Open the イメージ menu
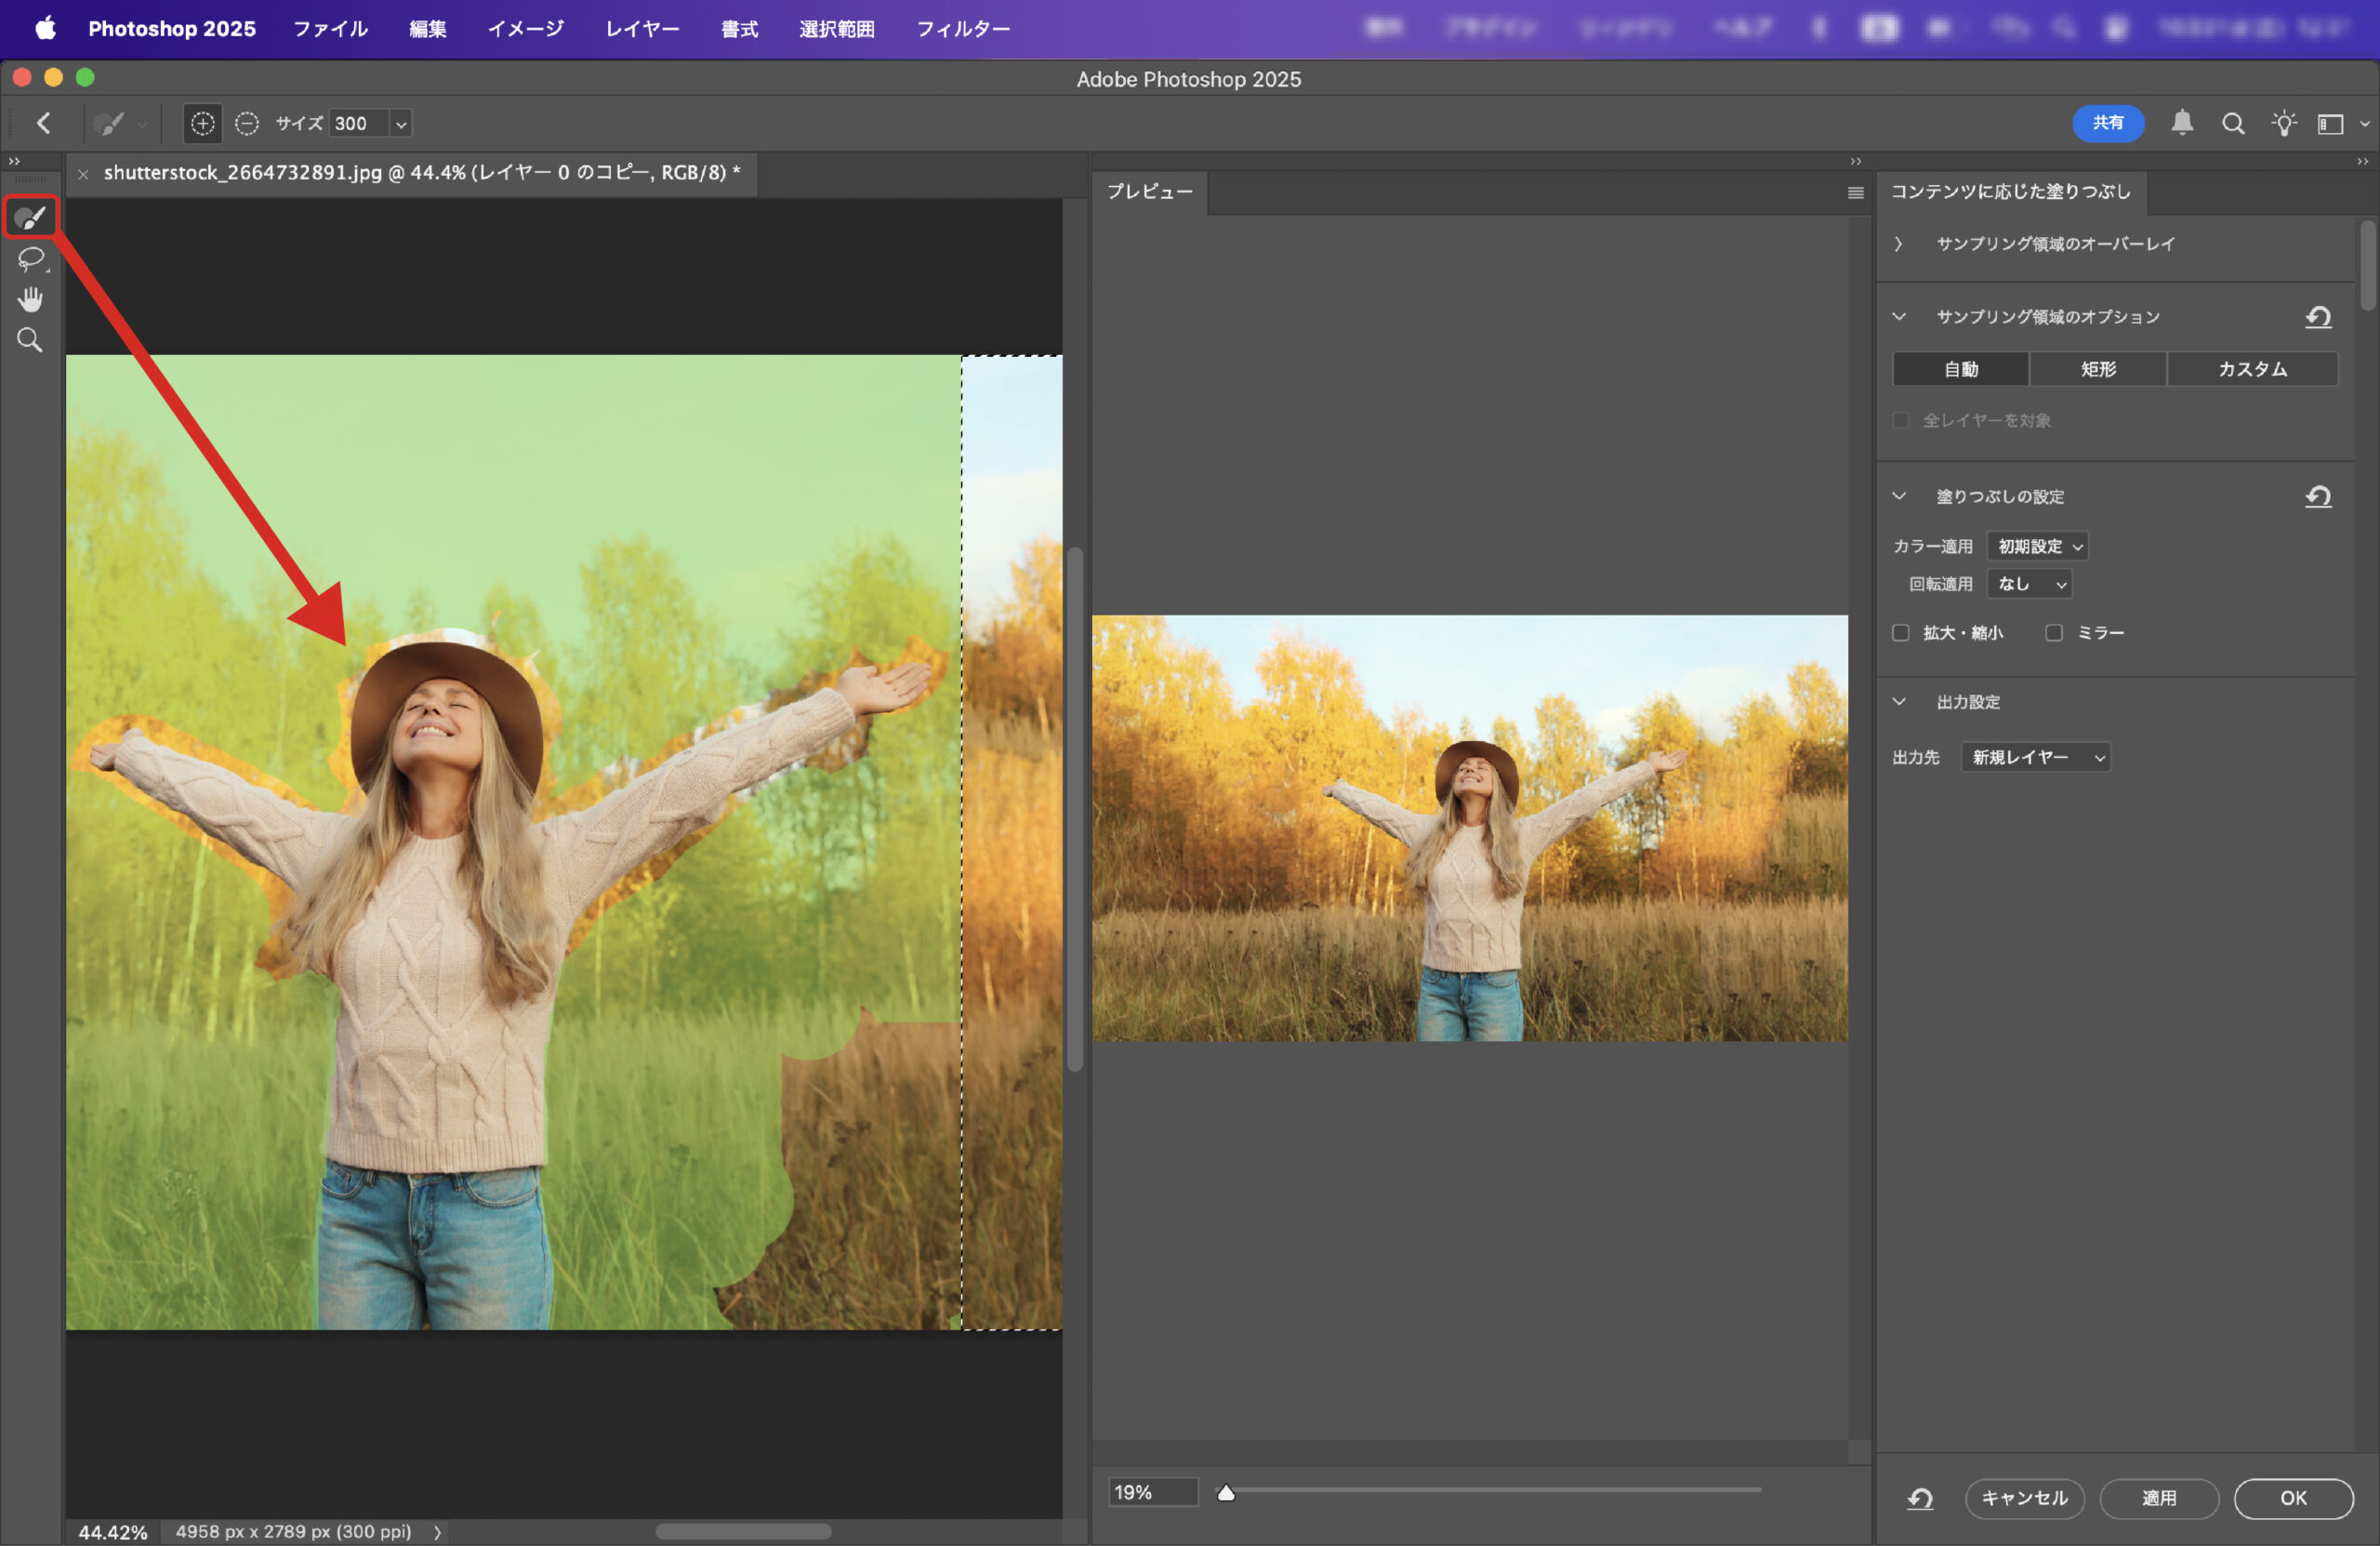Image resolution: width=2380 pixels, height=1546 pixels. click(525, 29)
